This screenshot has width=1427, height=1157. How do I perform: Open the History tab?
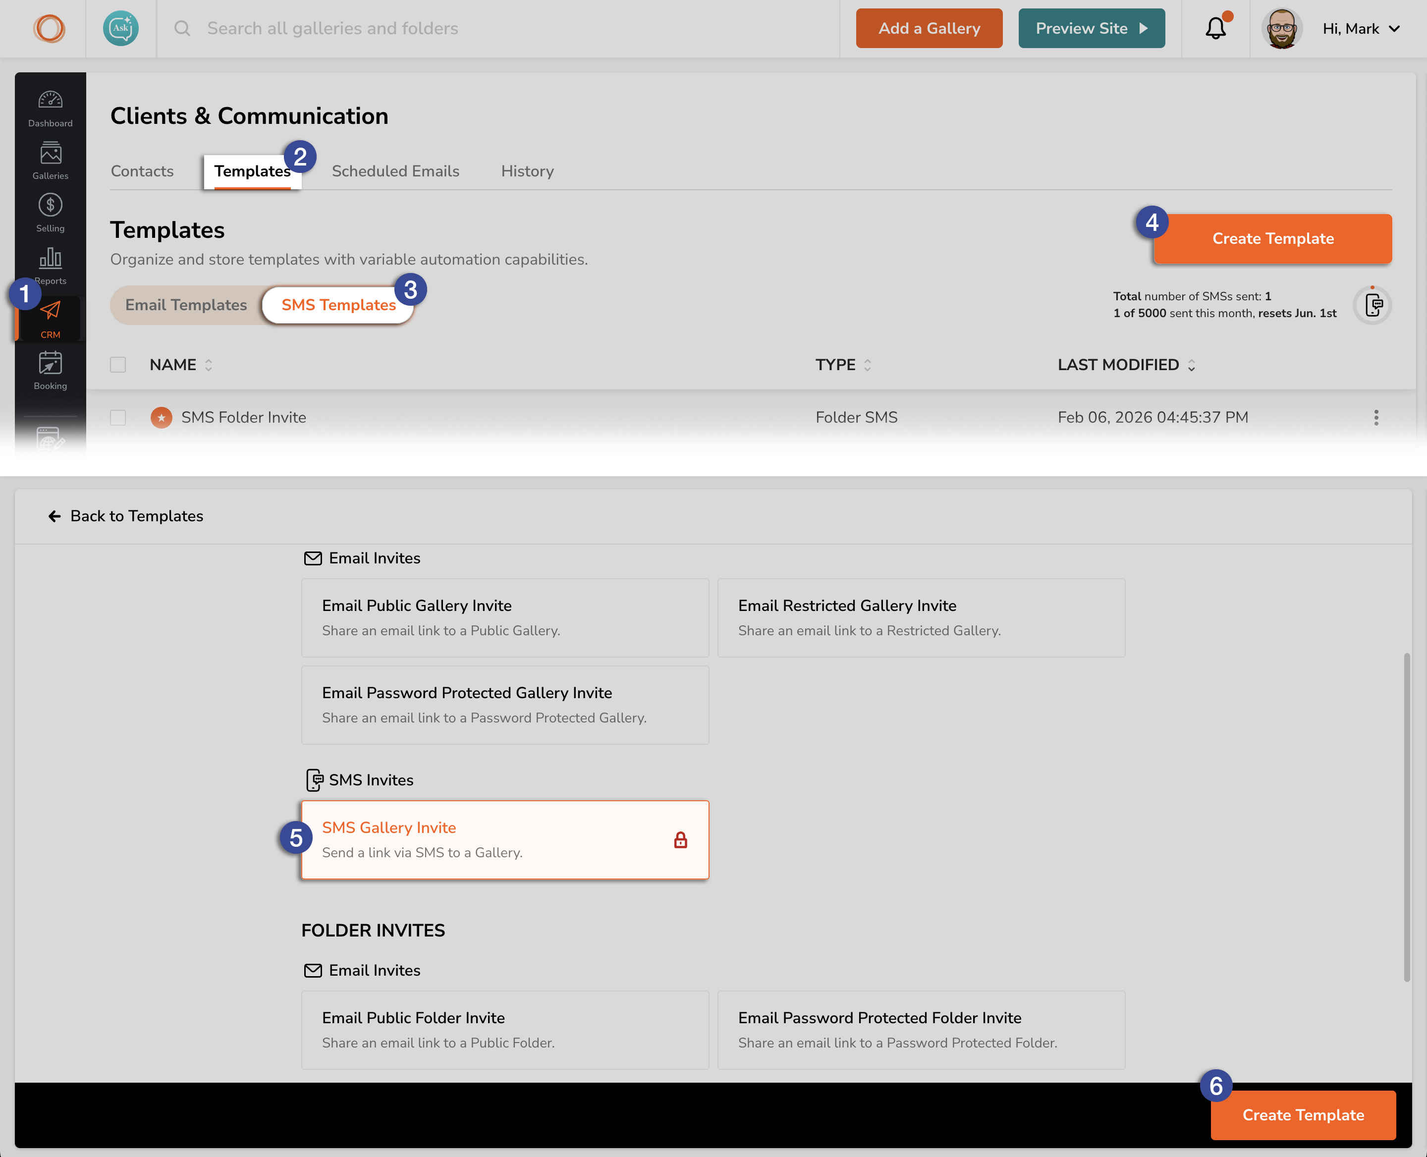pos(527,171)
